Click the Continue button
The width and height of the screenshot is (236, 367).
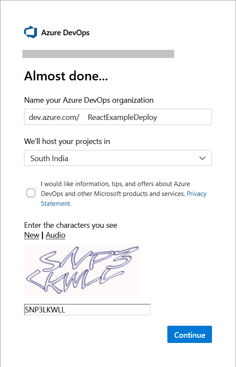[190, 334]
